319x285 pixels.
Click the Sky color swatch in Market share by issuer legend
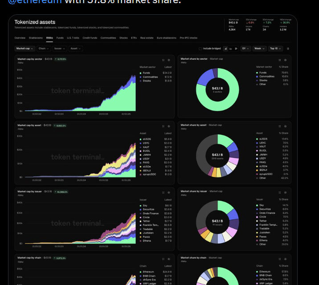click(257, 205)
